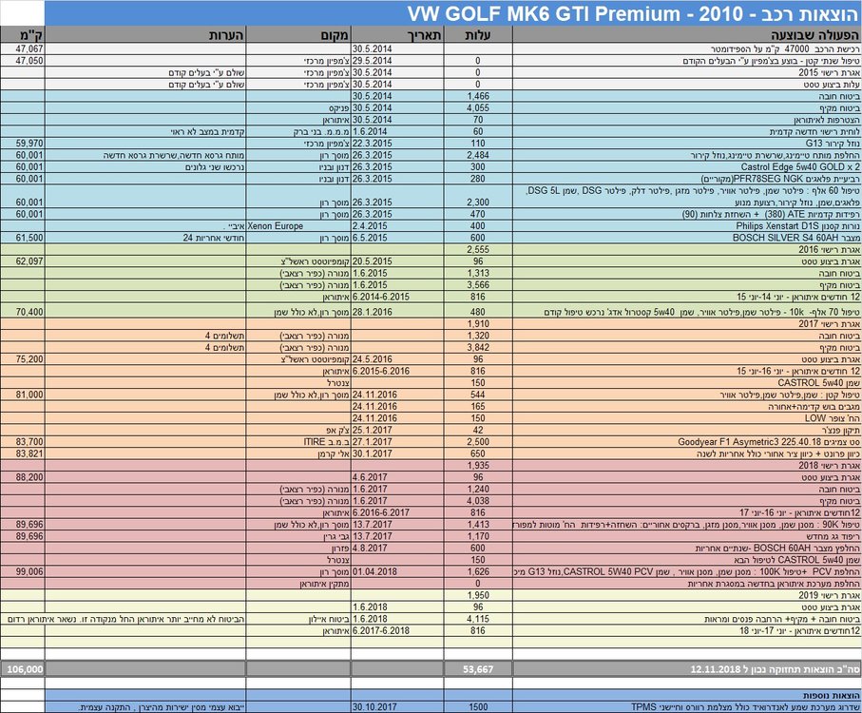
Task: Select the date cell "1.6.2014"
Action: [397, 131]
